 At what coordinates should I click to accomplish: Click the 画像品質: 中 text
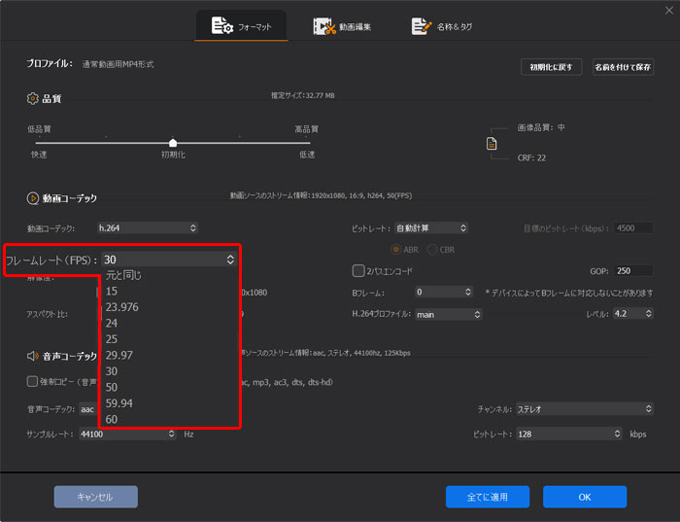pyautogui.click(x=541, y=128)
